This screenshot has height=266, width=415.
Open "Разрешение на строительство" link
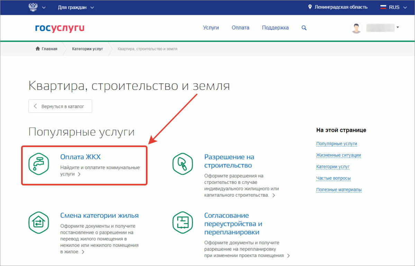(x=229, y=161)
